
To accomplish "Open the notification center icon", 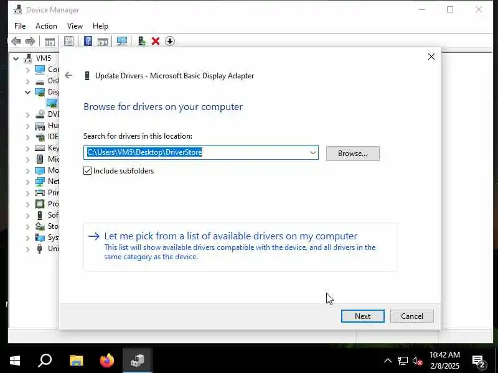I will coord(479,361).
